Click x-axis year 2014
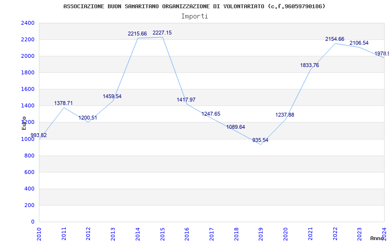Screen dimensions: 389x243 pos(138,234)
